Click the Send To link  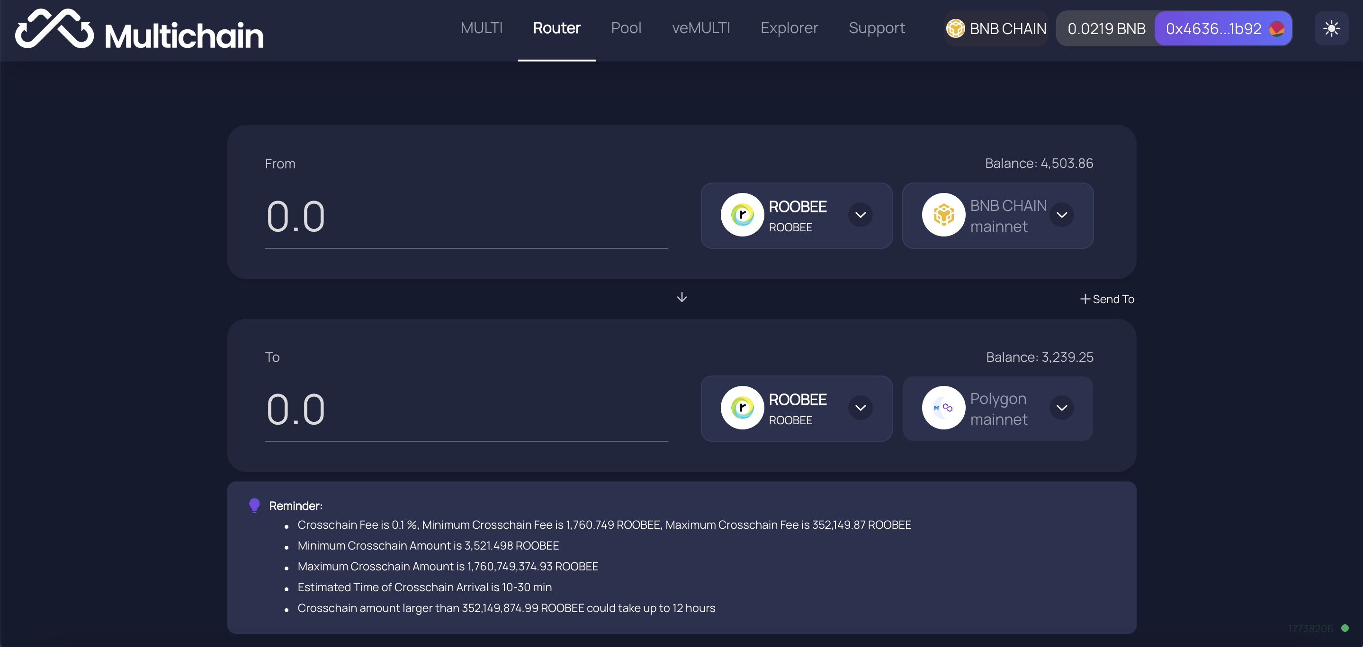(1107, 299)
